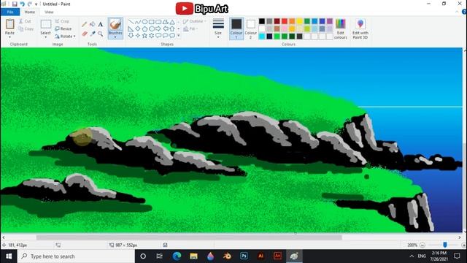This screenshot has width=467, height=263.
Task: Open the Customize Quick Access Toolbar arrow
Action: [x=36, y=4]
